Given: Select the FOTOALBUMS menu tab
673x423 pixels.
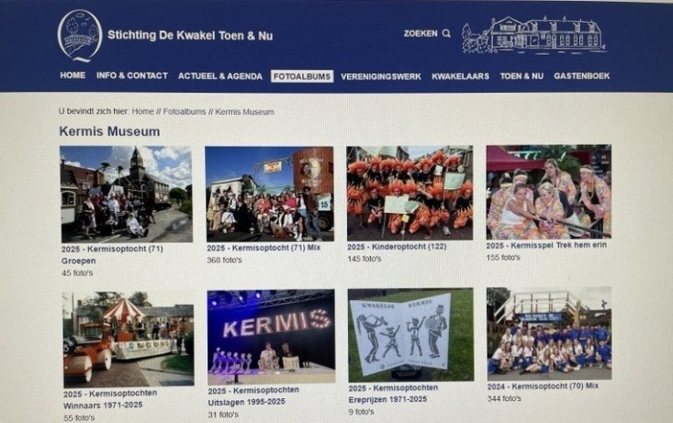Looking at the screenshot, I should click(x=302, y=76).
